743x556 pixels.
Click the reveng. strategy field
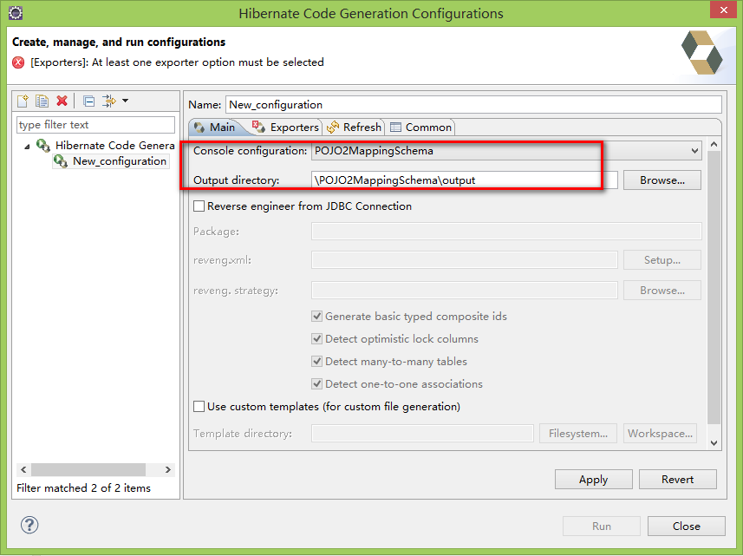coord(465,290)
